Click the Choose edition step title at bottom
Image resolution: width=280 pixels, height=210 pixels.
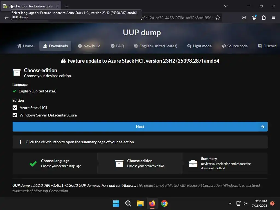(x=140, y=161)
